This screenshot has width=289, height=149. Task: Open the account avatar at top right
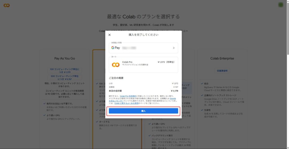click(281, 5)
